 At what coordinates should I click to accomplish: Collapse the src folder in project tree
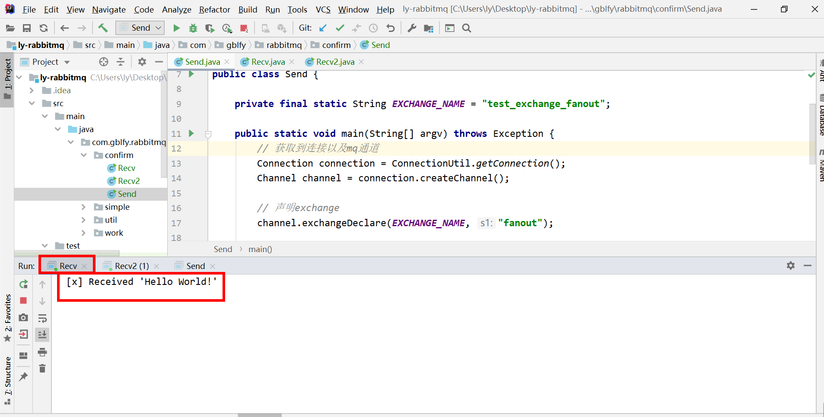(32, 103)
